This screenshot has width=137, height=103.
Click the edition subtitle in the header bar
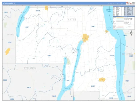pyautogui.click(x=116, y=4)
